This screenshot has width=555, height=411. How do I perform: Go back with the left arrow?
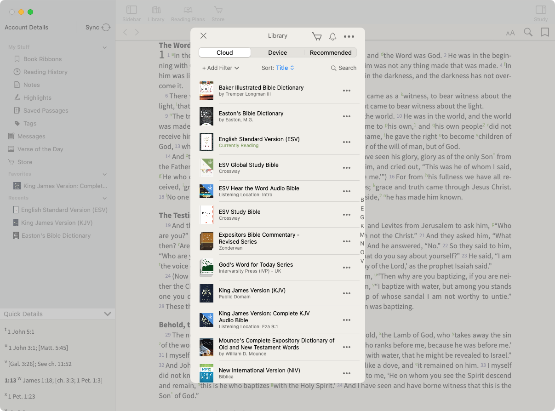[125, 32]
